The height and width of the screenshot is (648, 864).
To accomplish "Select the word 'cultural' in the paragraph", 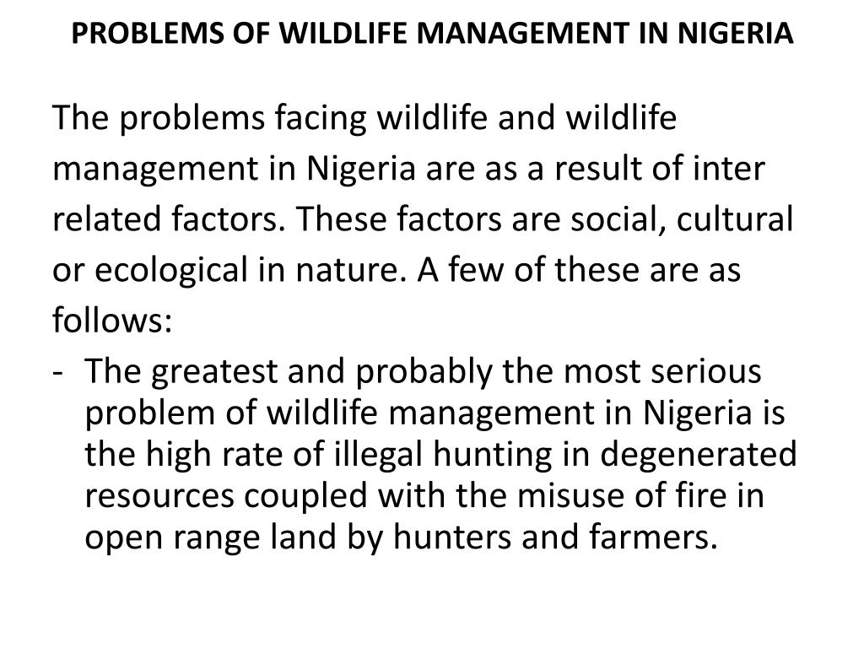I will [735, 219].
